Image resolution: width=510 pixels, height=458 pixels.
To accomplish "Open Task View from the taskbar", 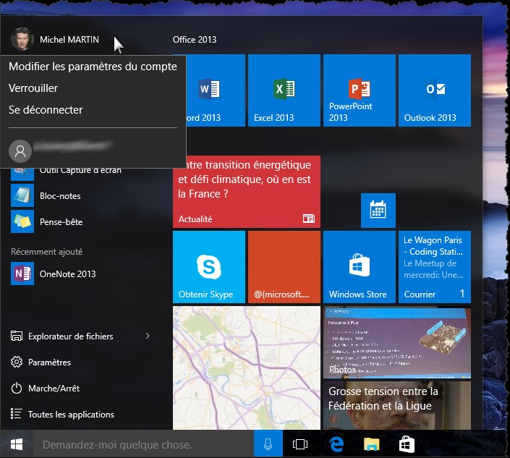I will (299, 444).
